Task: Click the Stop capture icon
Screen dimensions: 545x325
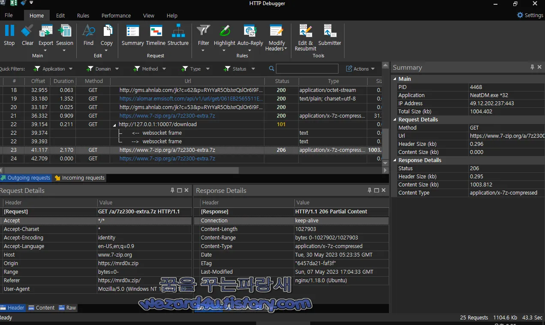Action: pos(9,31)
